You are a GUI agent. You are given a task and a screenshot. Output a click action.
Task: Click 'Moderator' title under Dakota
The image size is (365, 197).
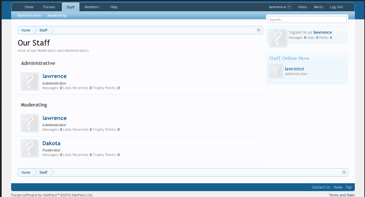point(52,150)
